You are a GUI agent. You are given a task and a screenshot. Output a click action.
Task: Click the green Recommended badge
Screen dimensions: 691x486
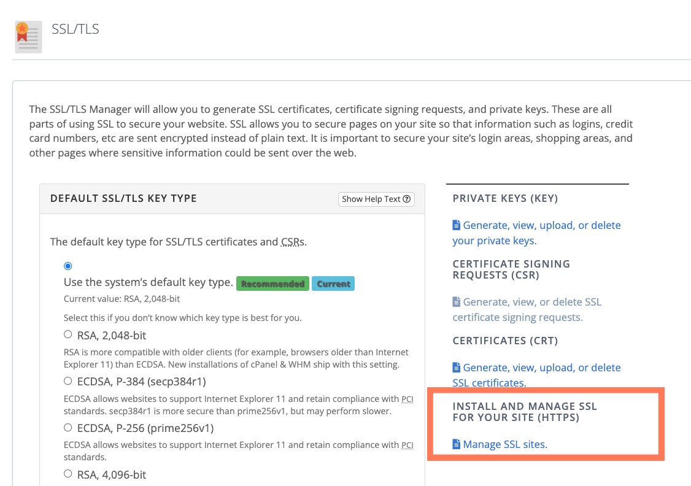click(x=272, y=283)
